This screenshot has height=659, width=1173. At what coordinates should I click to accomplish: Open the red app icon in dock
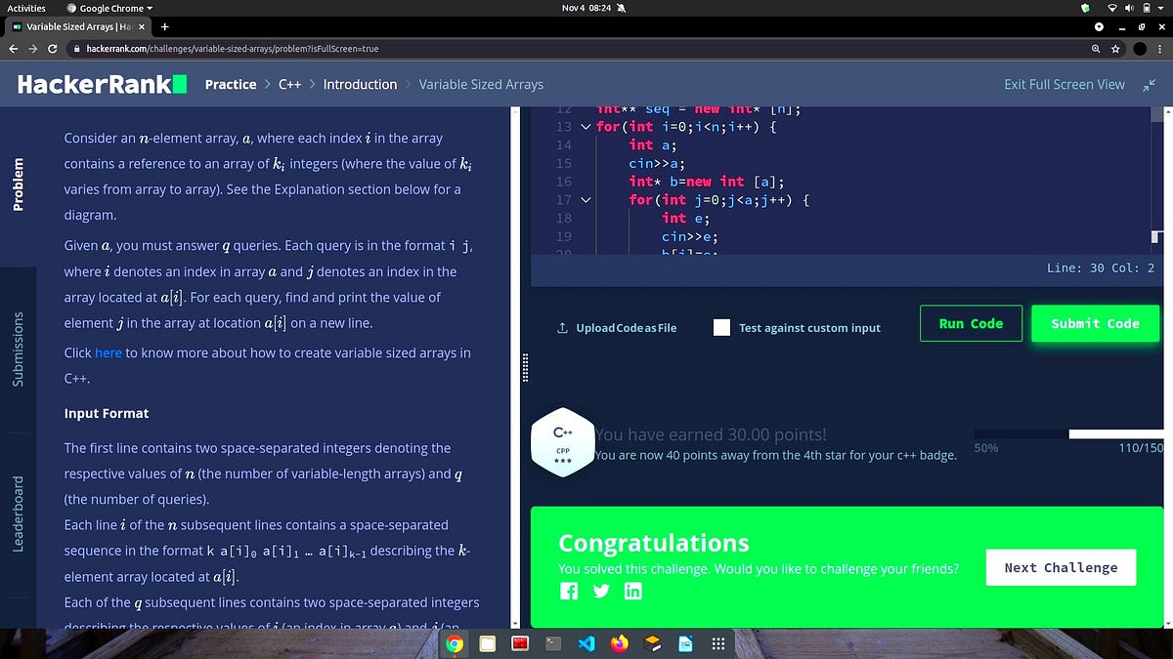click(x=521, y=643)
